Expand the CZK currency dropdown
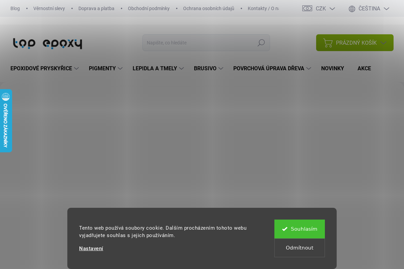Screen dimensions: 404x269 click(x=332, y=9)
